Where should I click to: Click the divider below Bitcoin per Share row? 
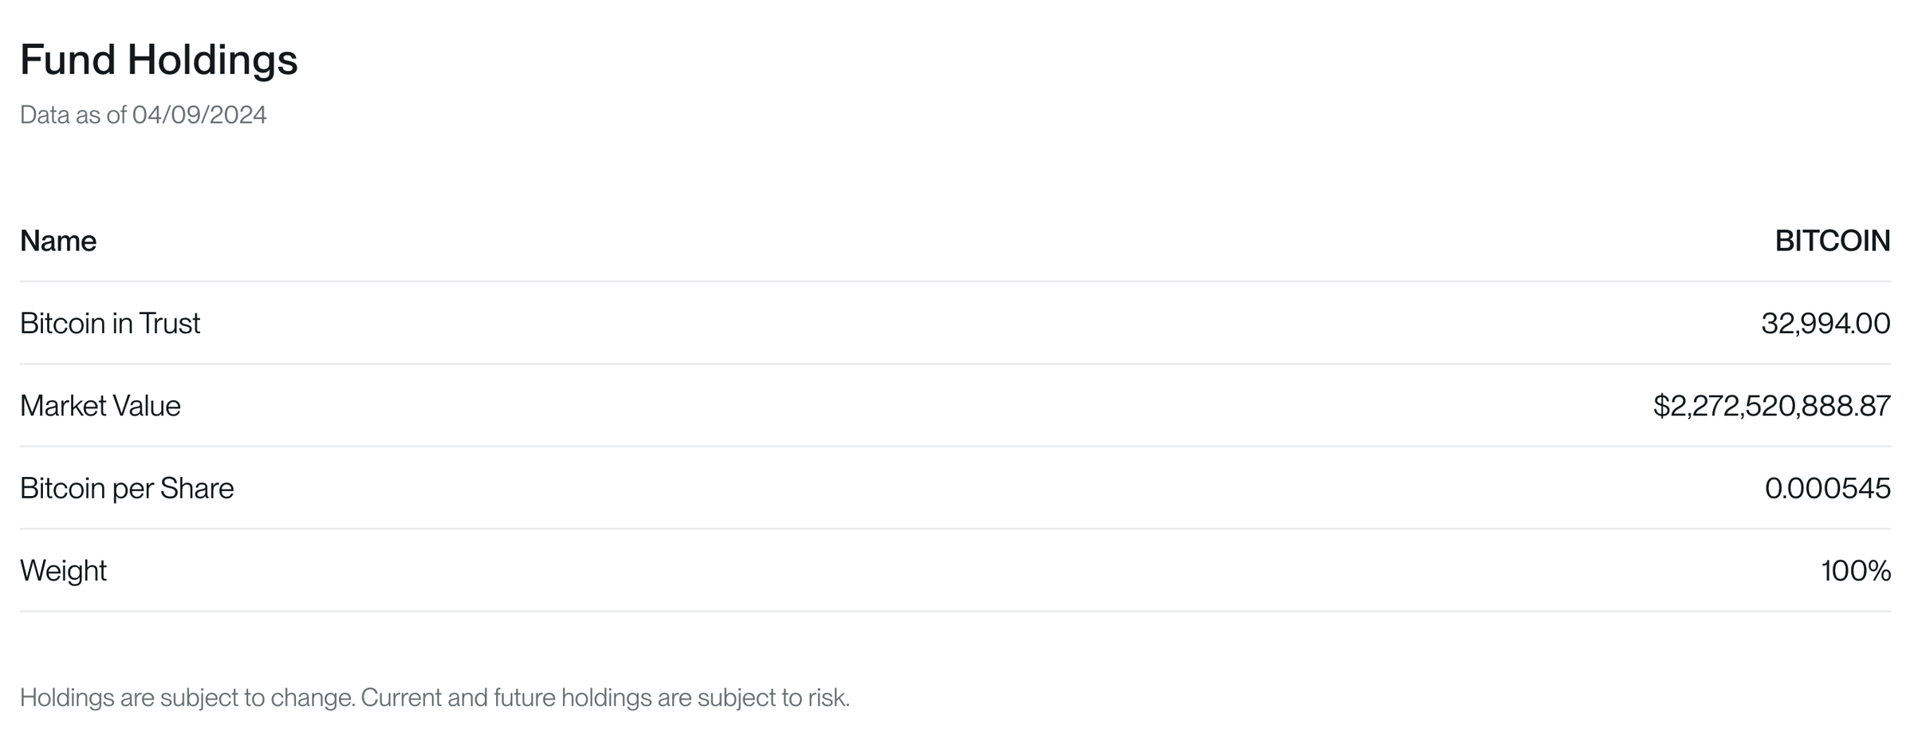955,529
